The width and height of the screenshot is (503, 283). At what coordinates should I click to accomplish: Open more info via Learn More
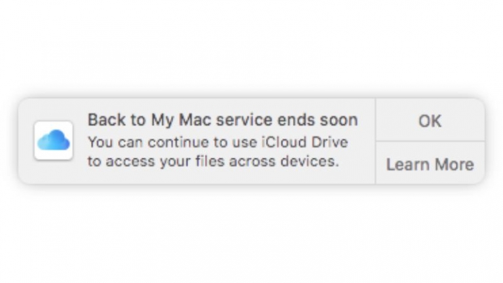[x=430, y=164]
